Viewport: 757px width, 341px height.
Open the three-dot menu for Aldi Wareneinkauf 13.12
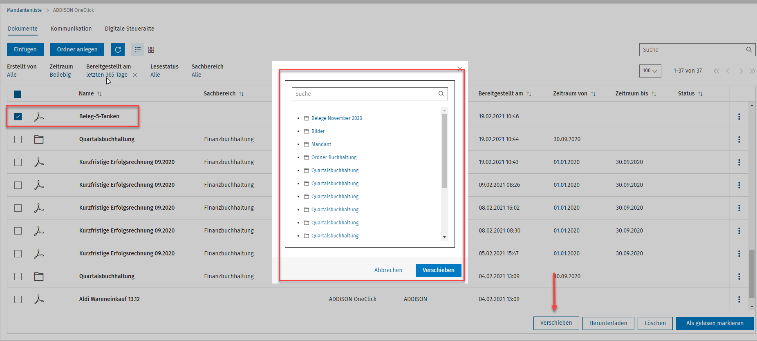[x=739, y=299]
